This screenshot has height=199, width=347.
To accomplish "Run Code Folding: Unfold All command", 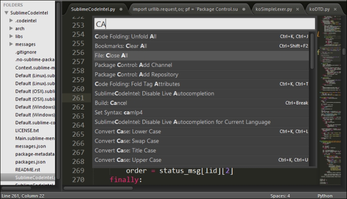I will pyautogui.click(x=201, y=37).
